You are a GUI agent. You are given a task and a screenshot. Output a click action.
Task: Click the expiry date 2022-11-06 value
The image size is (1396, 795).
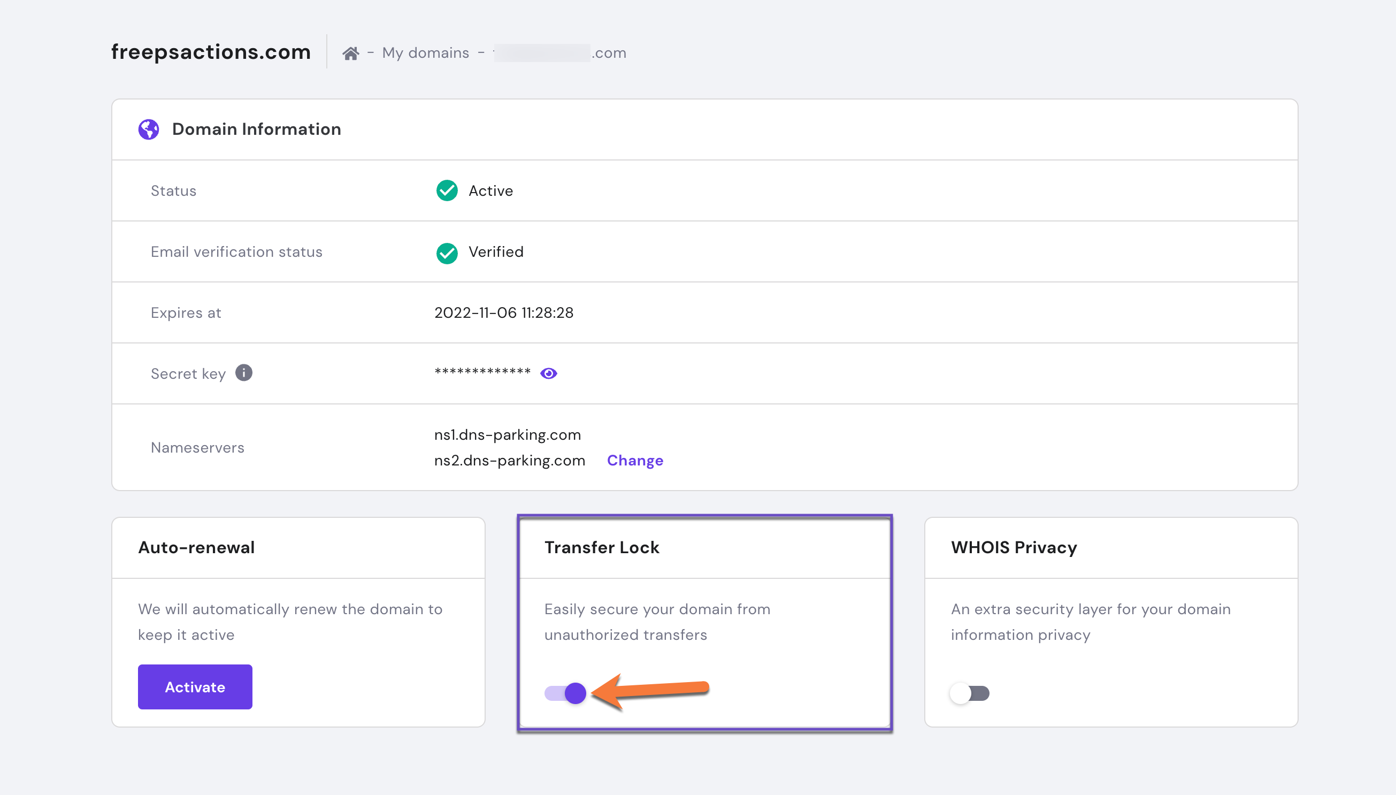point(503,313)
